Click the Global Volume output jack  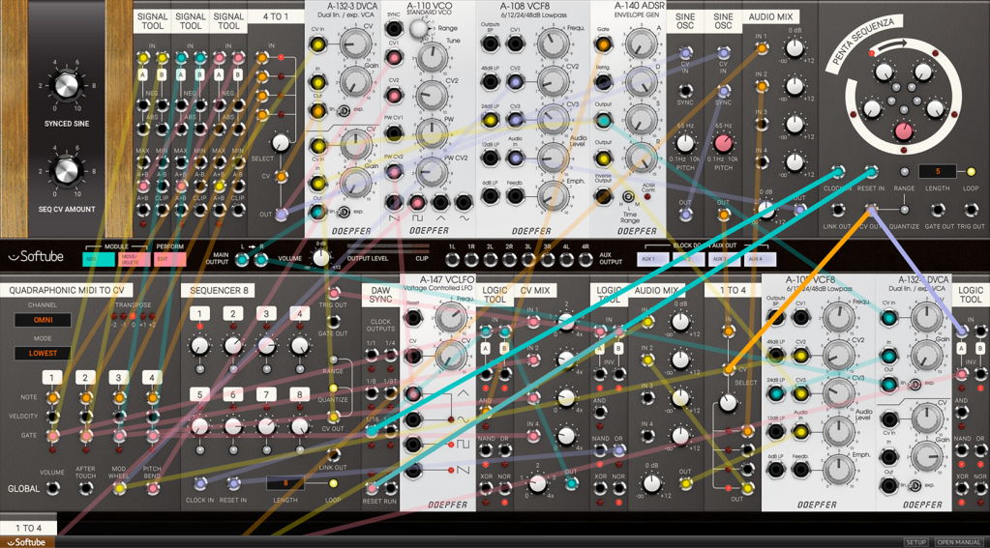click(53, 488)
